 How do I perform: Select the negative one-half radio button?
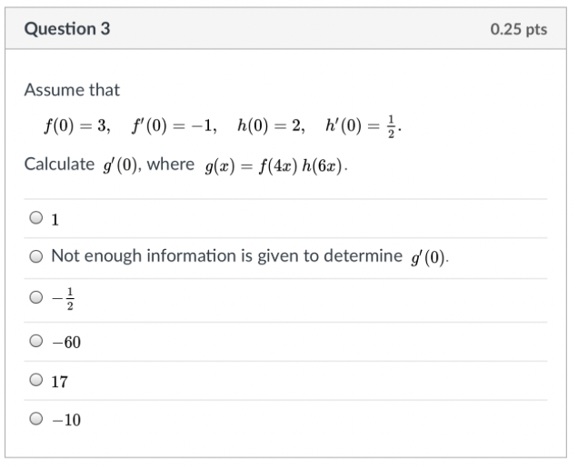pyautogui.click(x=35, y=297)
